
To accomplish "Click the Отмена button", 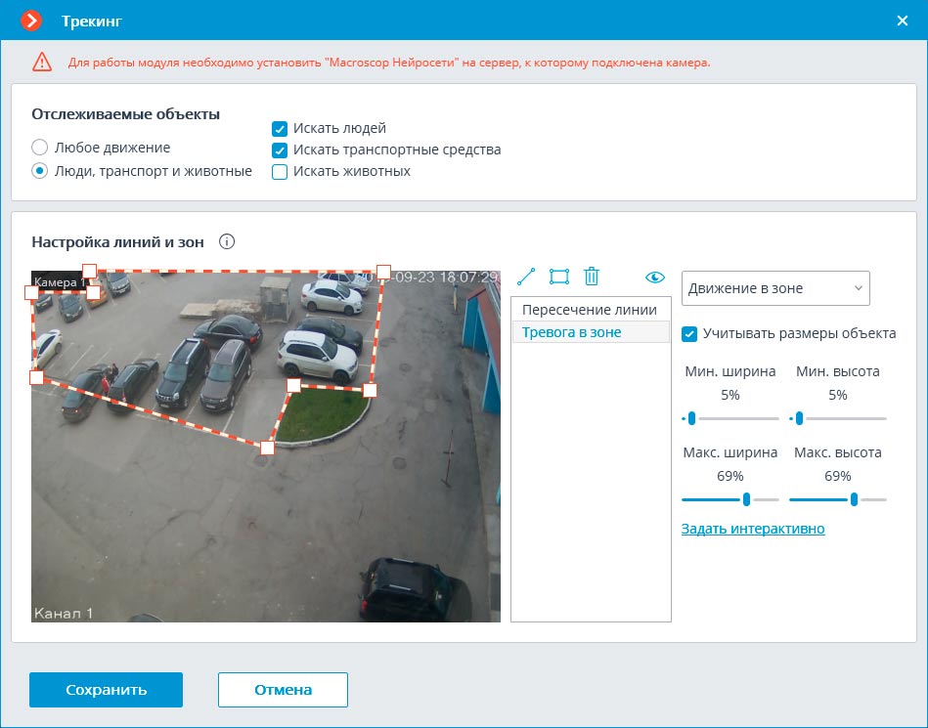I will (283, 690).
